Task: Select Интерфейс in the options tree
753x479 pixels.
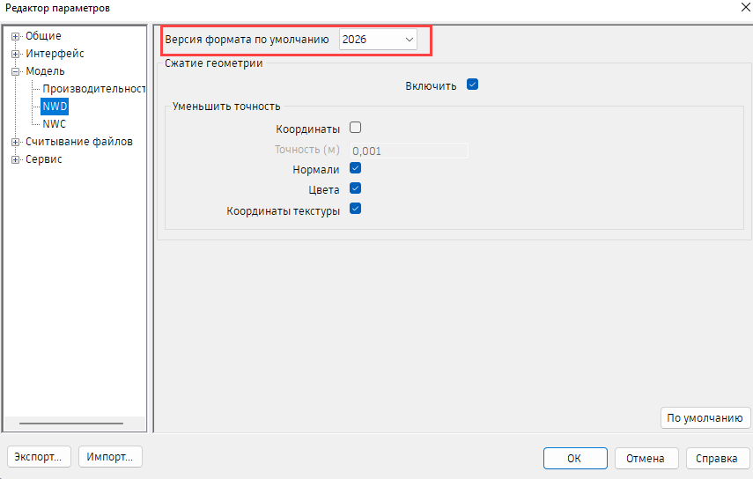Action: pyautogui.click(x=55, y=54)
